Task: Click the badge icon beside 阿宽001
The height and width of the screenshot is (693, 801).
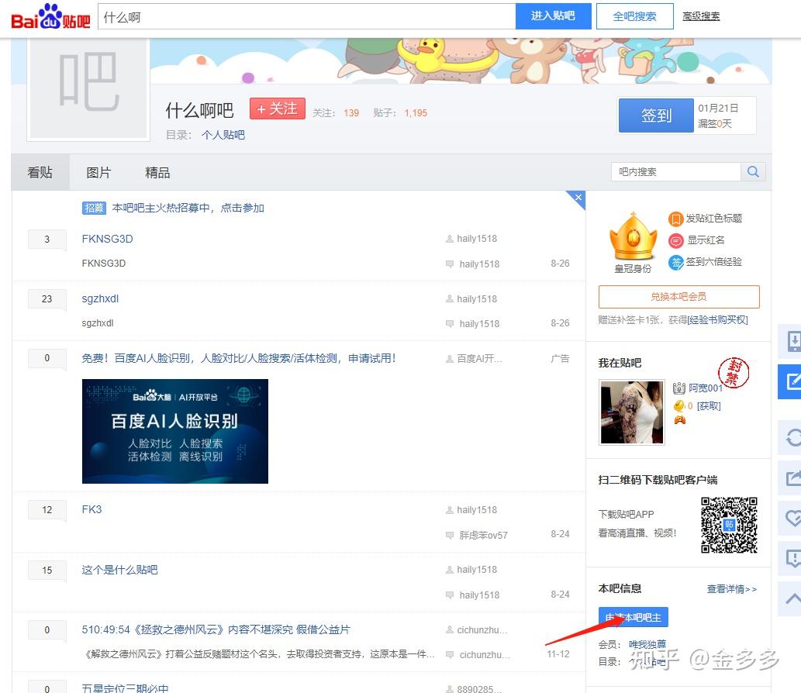Action: 679,388
